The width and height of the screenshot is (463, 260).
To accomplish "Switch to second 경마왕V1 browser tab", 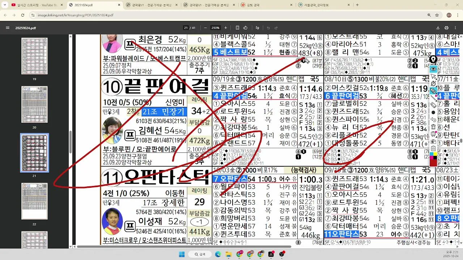I will click(210, 5).
